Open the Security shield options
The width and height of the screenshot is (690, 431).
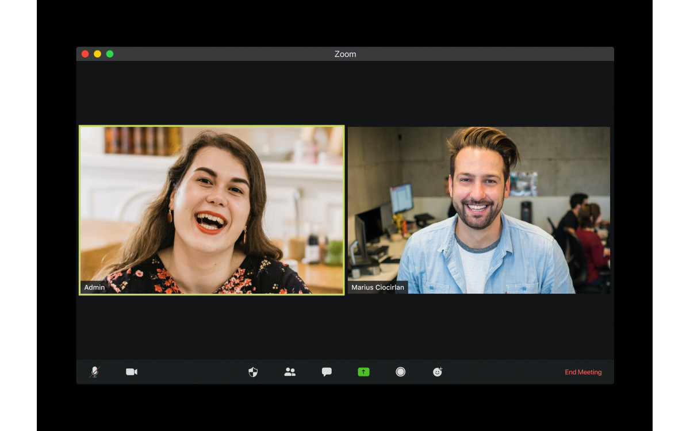[253, 372]
